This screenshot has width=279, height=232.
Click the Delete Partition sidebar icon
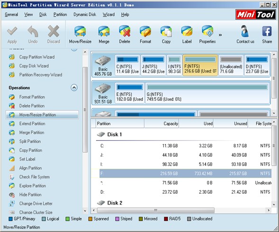click(x=12, y=106)
